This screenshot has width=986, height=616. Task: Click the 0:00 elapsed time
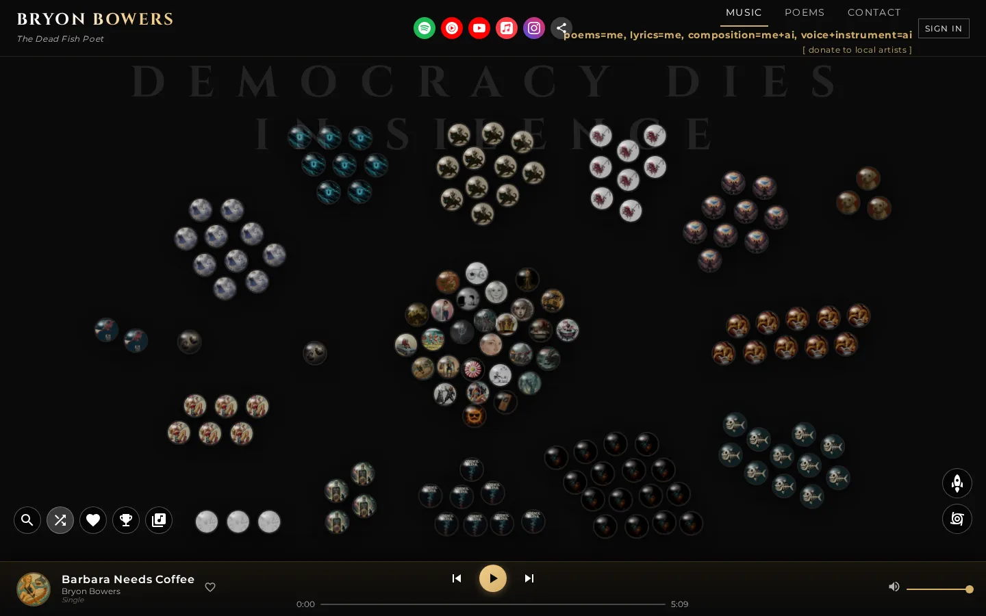tap(305, 604)
